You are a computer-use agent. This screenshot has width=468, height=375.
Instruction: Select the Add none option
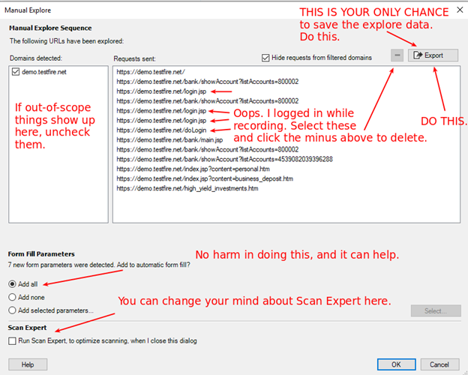(x=14, y=297)
